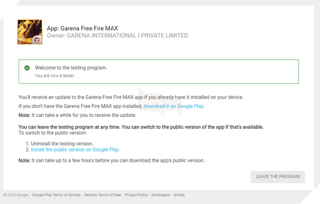Click 'Welcome to the testing program.' message
The image size is (320, 204).
click(x=71, y=68)
